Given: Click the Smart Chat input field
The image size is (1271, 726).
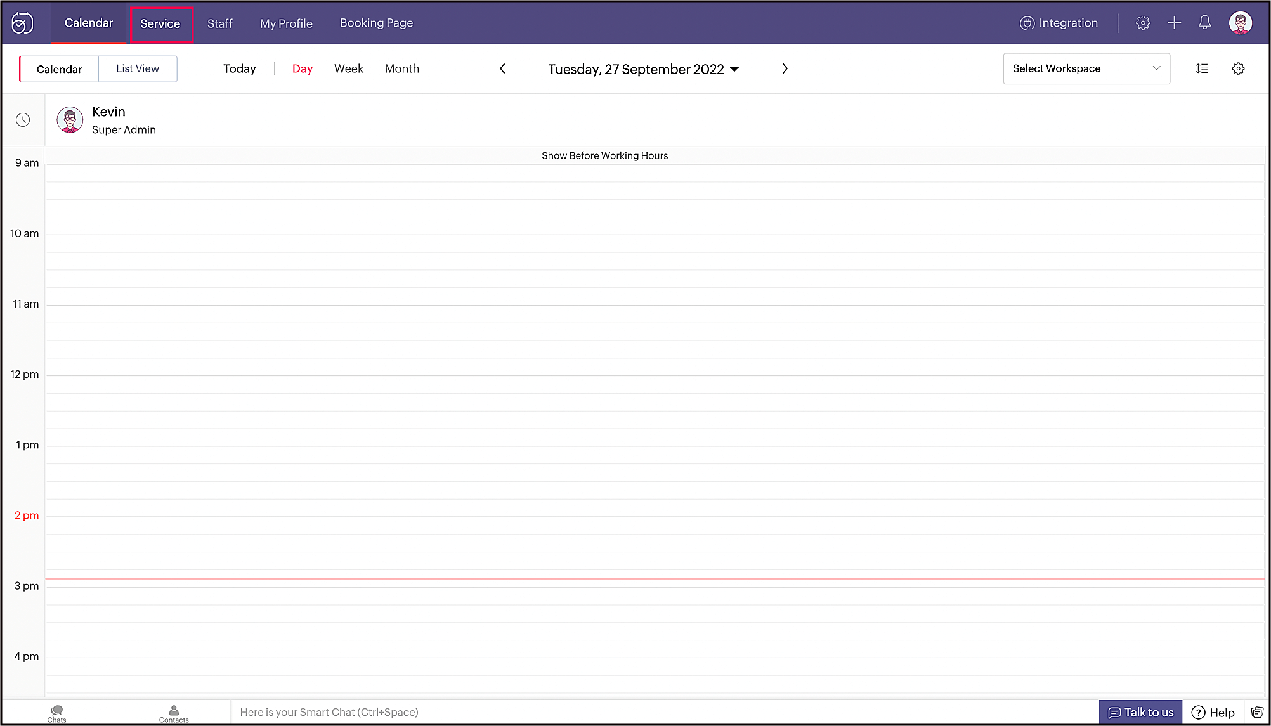Looking at the screenshot, I should 664,712.
